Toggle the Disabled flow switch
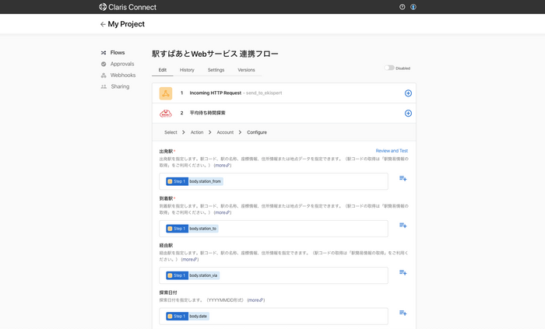This screenshot has width=545, height=329. point(389,68)
